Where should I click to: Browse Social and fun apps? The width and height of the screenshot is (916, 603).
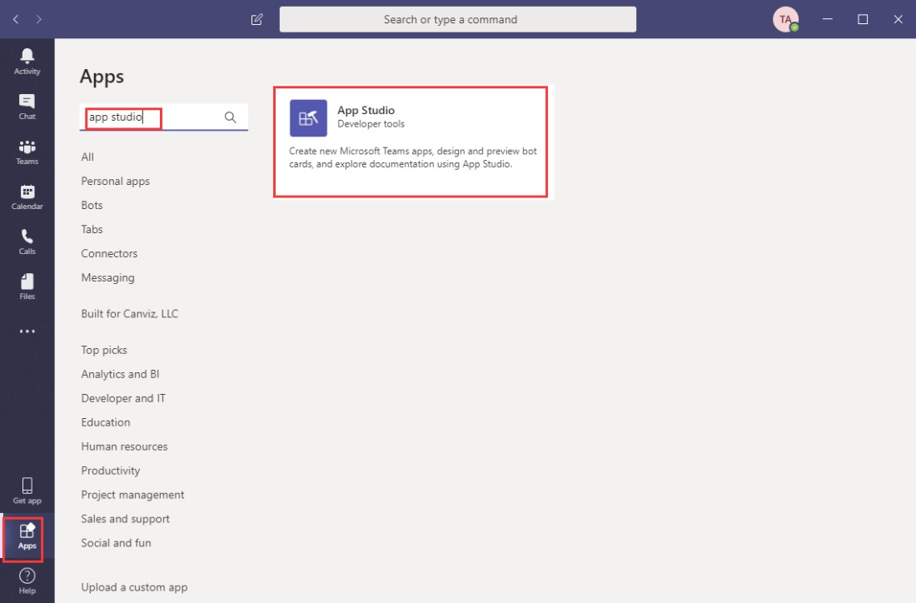coord(117,543)
